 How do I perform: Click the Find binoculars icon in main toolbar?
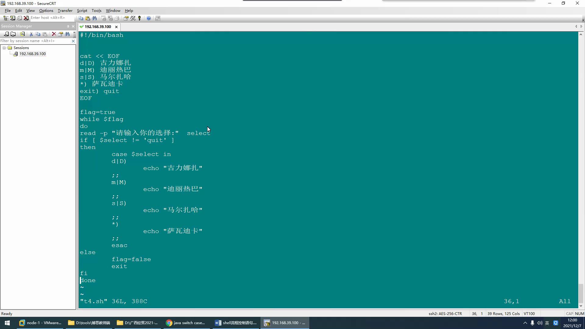coord(94,18)
